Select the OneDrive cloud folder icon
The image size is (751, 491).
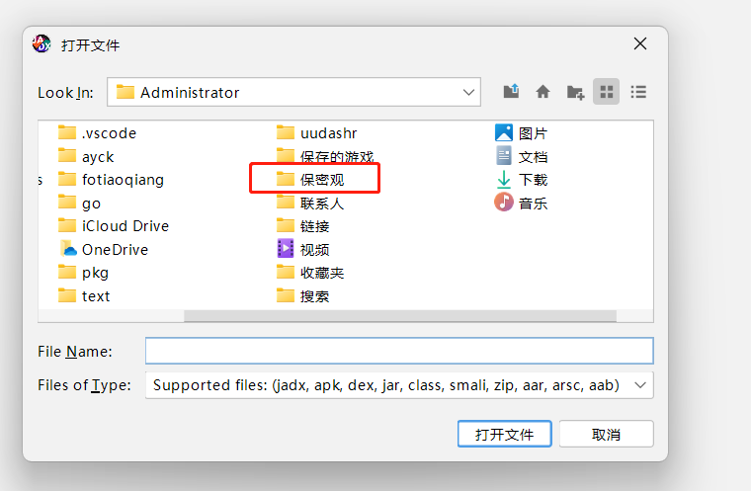point(68,249)
